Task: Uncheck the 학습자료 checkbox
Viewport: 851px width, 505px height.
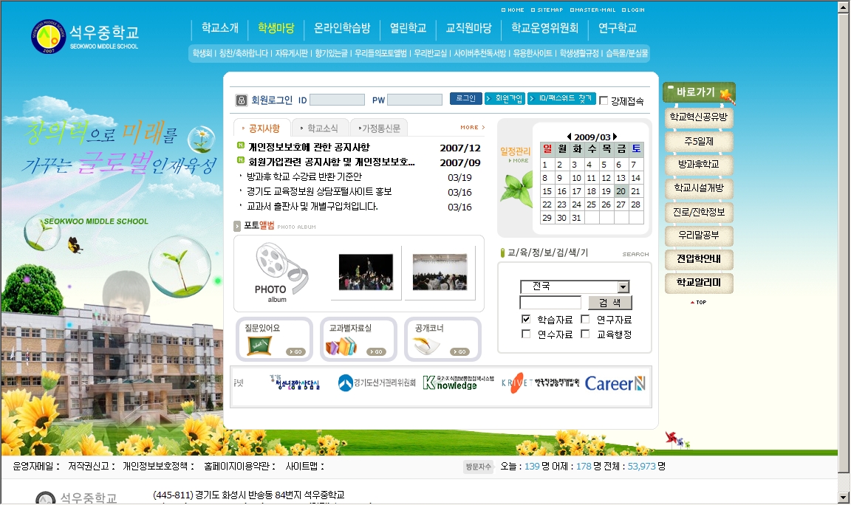Action: pos(526,320)
